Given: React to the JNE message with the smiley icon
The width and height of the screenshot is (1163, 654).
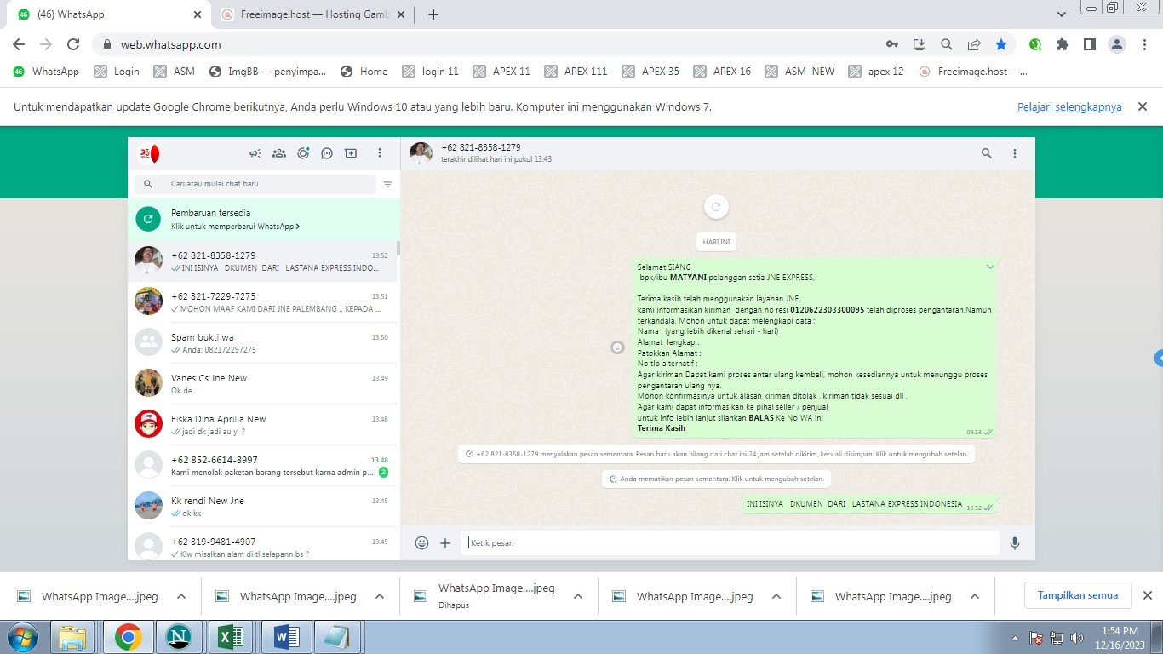Looking at the screenshot, I should point(617,347).
